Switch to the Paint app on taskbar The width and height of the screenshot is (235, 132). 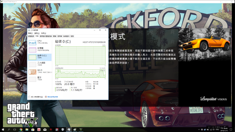(x=75, y=130)
